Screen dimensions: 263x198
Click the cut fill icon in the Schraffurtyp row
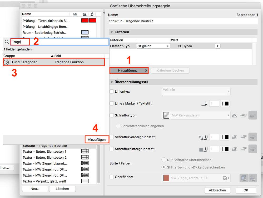[x=235, y=115]
